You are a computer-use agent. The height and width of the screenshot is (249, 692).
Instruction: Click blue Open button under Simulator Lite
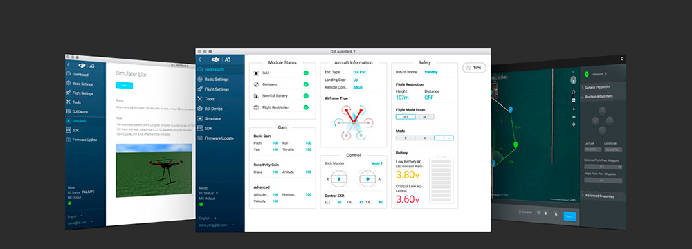click(124, 85)
